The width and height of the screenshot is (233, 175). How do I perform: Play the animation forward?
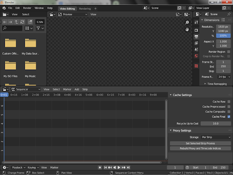[x=119, y=167]
